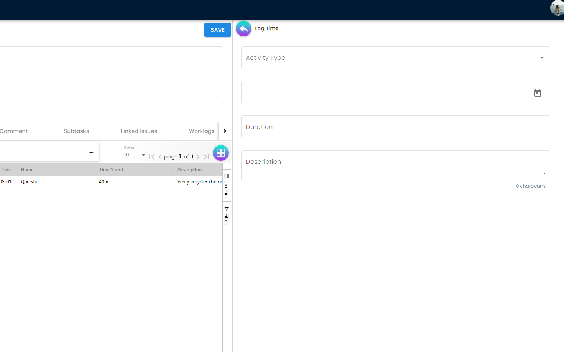Sort by the Time Spent column header
The height and width of the screenshot is (352, 564).
111,170
